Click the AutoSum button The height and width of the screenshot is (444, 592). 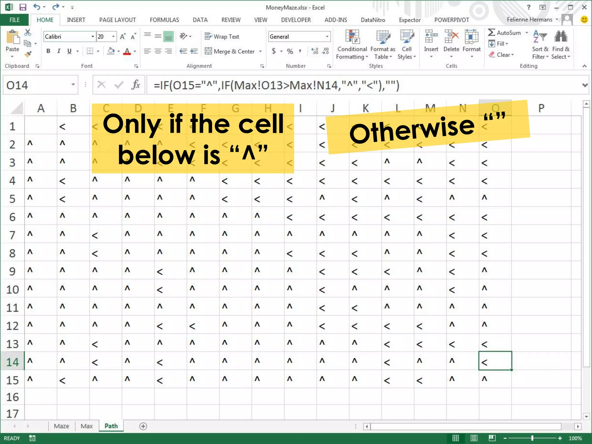pyautogui.click(x=504, y=33)
